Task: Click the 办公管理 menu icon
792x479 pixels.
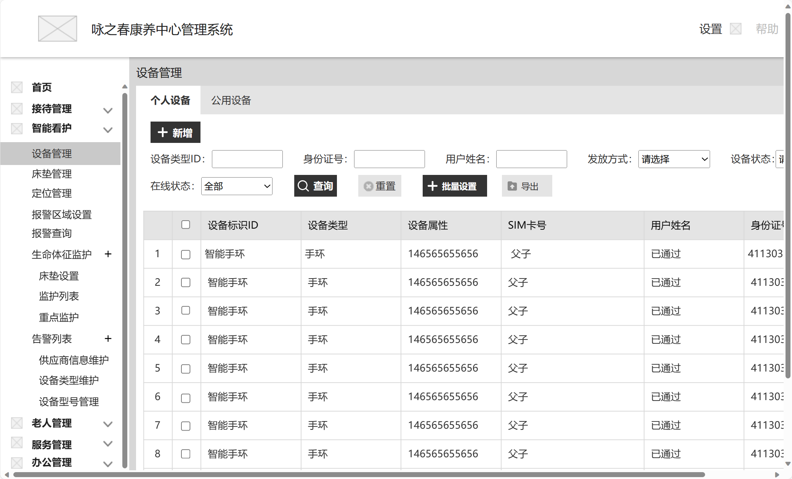Action: [x=17, y=463]
